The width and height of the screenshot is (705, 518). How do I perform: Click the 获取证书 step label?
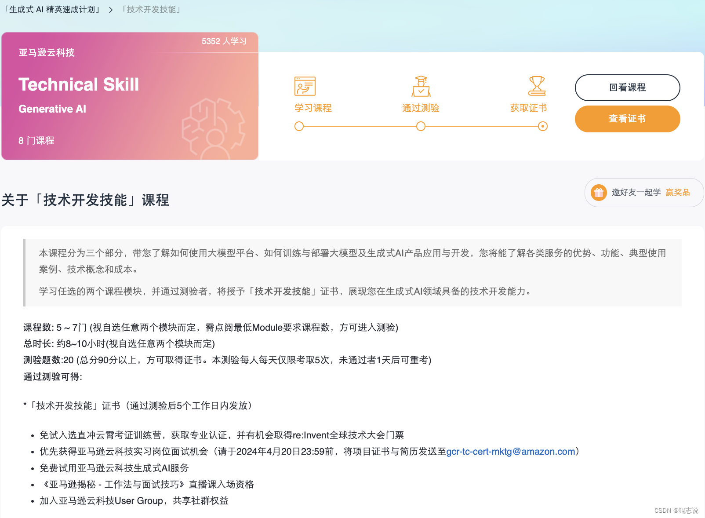(528, 108)
